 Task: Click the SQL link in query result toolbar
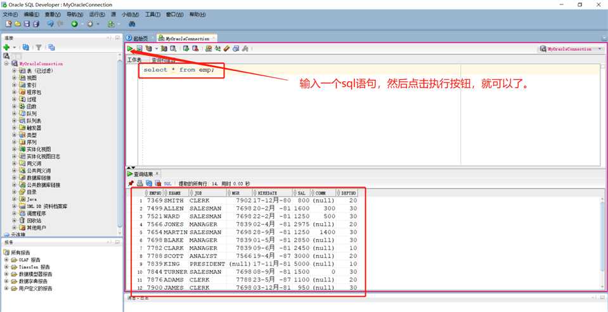(x=167, y=183)
